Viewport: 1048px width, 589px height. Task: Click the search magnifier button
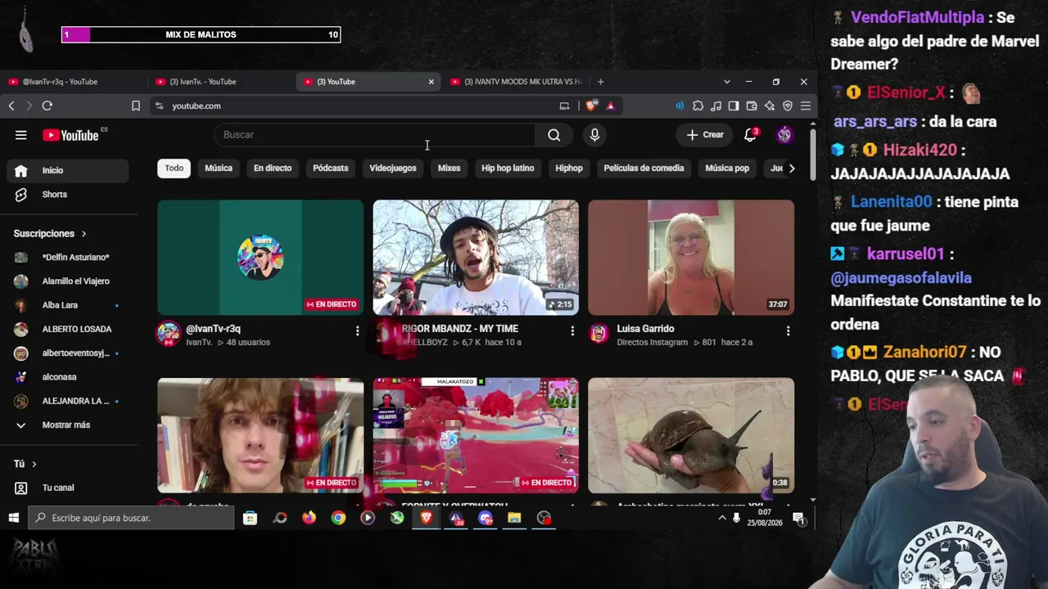(554, 135)
